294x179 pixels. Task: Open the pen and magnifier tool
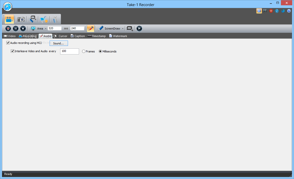pyautogui.click(x=32, y=19)
